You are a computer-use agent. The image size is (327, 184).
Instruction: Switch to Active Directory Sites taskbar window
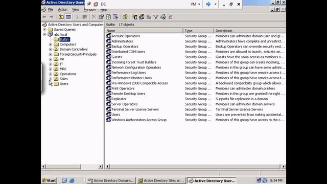(161, 180)
